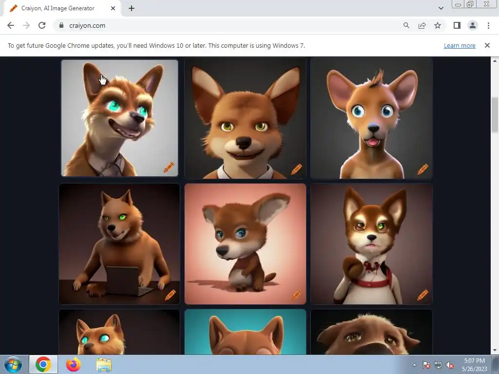
Task: Click the browser forward arrow
Action: (x=26, y=25)
